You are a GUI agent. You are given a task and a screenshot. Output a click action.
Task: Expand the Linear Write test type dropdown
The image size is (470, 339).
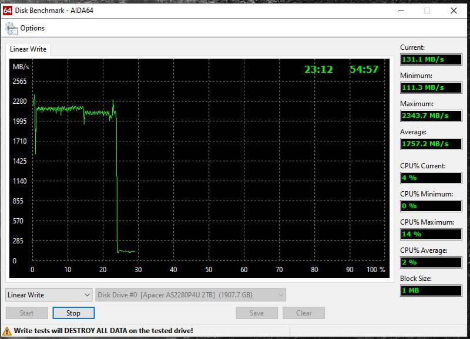click(x=49, y=294)
